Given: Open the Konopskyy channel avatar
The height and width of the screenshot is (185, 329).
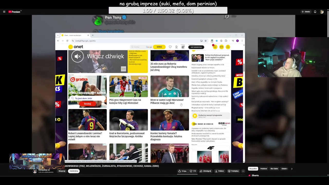Looking at the screenshot, I should [35, 171].
